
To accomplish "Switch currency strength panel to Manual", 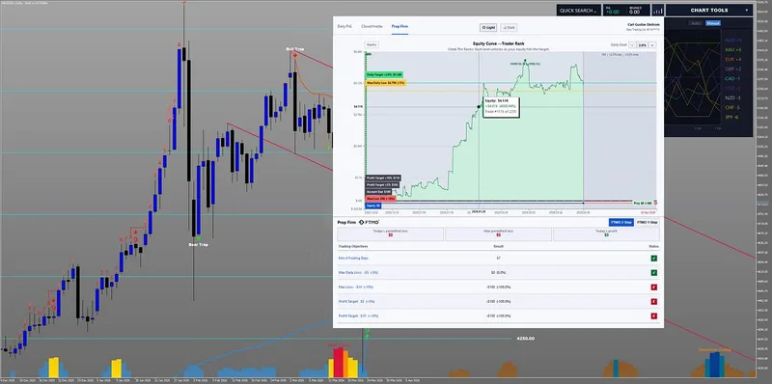I will pyautogui.click(x=712, y=23).
